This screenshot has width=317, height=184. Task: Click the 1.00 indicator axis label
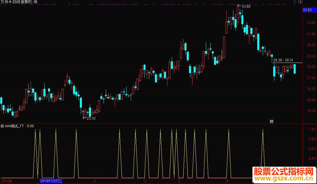[x=312, y=129]
